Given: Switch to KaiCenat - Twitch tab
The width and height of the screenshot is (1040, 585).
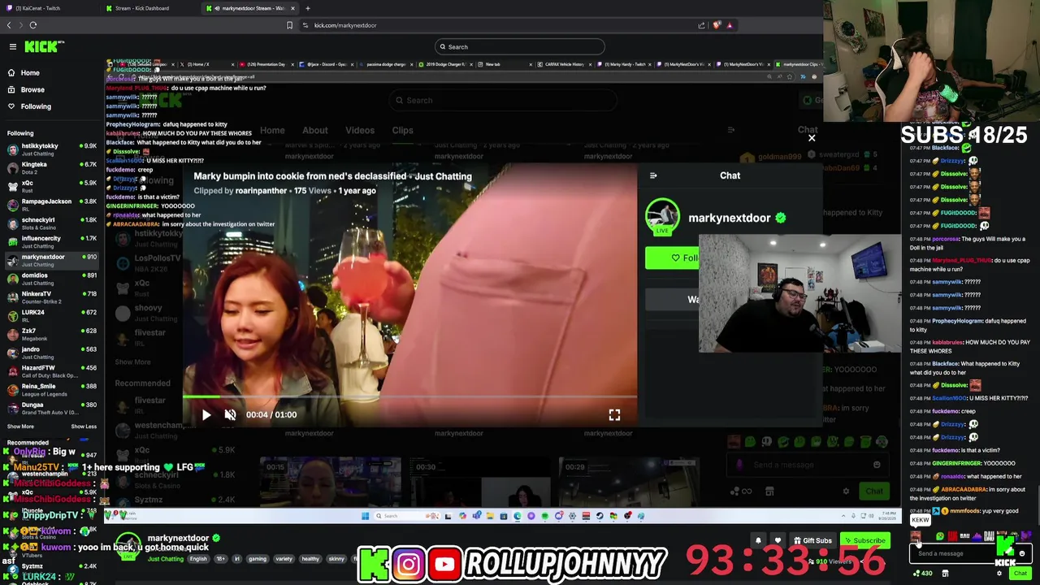Looking at the screenshot, I should click(x=49, y=8).
